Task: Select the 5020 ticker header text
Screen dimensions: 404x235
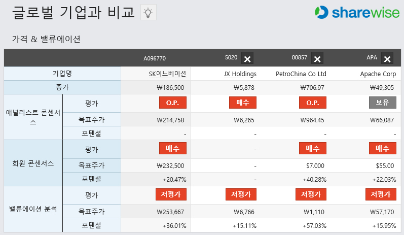Action: (x=231, y=57)
